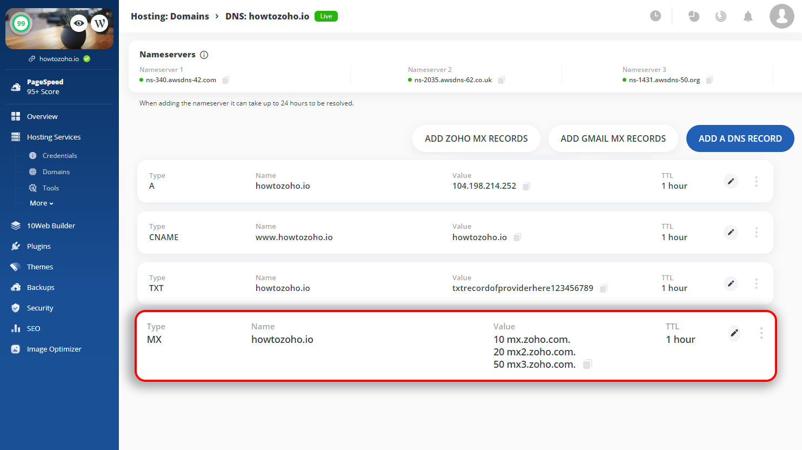Edit the A record with pencil icon
The height and width of the screenshot is (450, 802).
[x=731, y=181]
